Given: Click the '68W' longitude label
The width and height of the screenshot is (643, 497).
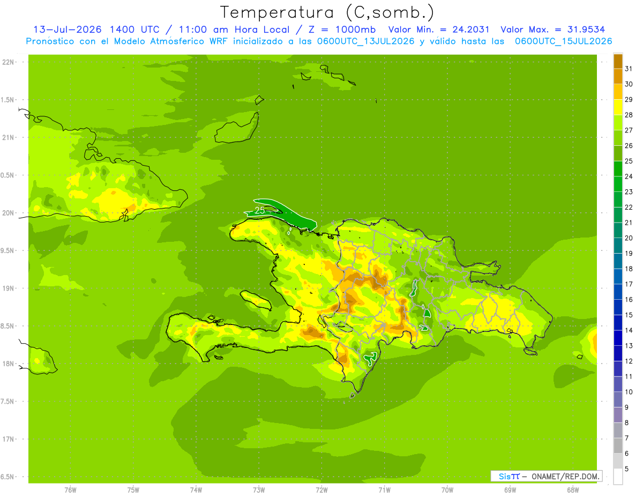Looking at the screenshot, I should pos(573,489).
